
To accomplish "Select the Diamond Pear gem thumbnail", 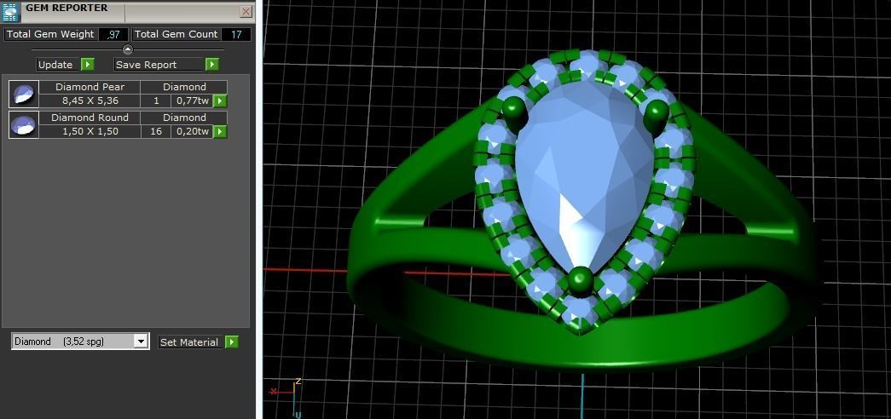I will (x=24, y=95).
